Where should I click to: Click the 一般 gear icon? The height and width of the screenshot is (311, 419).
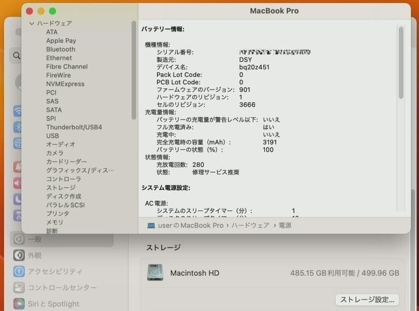[x=18, y=239]
